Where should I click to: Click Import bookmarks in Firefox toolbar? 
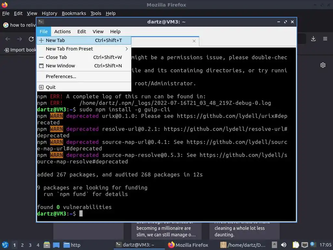point(20,50)
